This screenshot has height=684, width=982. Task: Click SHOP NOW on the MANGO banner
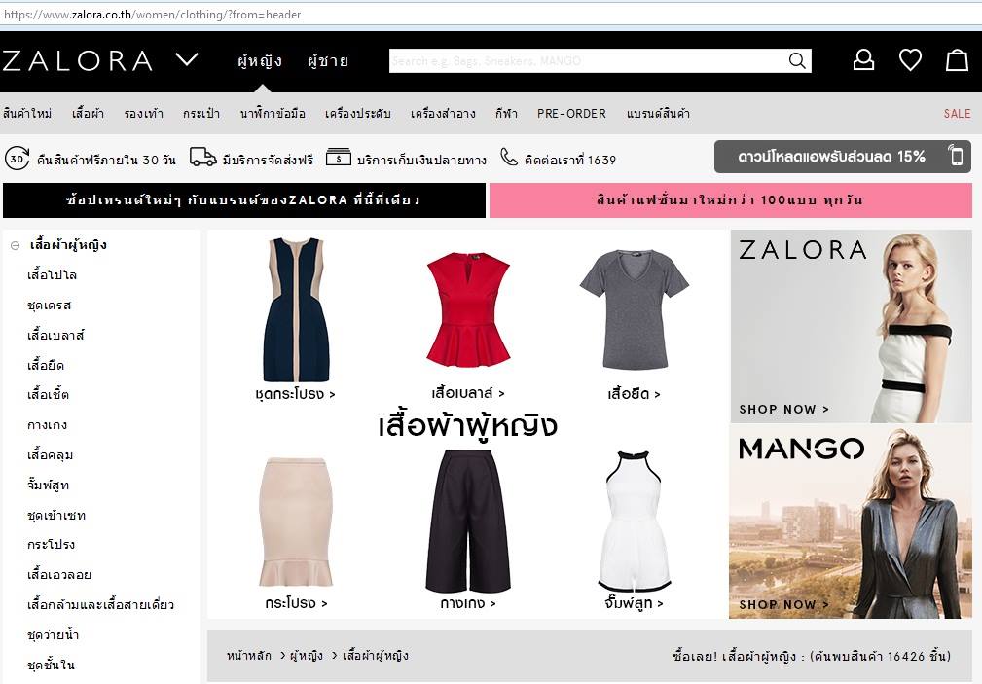[x=783, y=604]
